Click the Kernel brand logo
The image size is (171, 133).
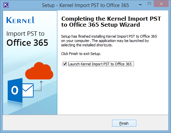(x=20, y=20)
